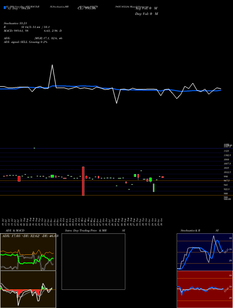Viewport: 233px width, 308px height.
Task: Click the 'CL: 993.06' closing price label
Action: [x=87, y=8]
